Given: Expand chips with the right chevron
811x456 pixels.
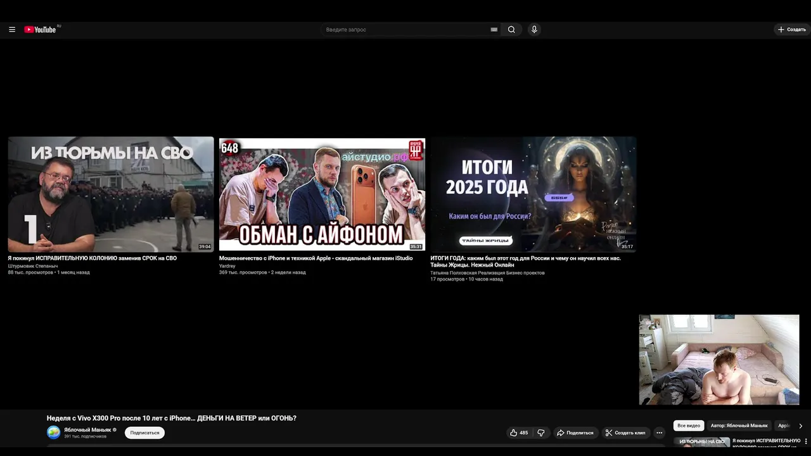Looking at the screenshot, I should pos(800,426).
